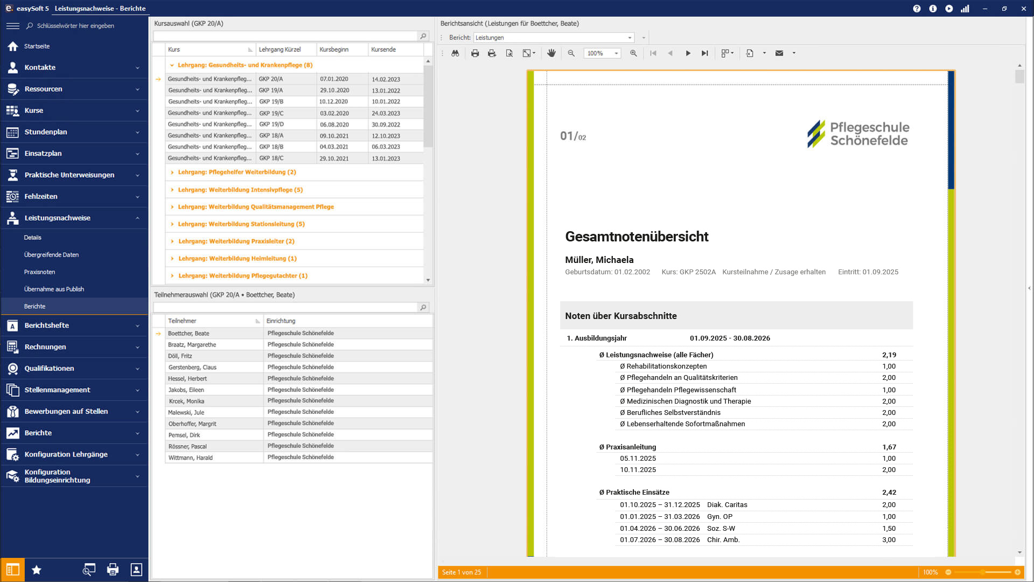The height and width of the screenshot is (582, 1034).
Task: Collapse Lehrgang Gesundheits- und Krankenpflege group
Action: point(172,65)
